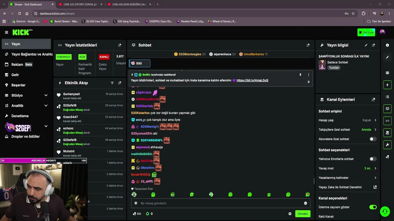Open Denetleme in the sidebar
The height and width of the screenshot is (221, 394).
coord(26,116)
